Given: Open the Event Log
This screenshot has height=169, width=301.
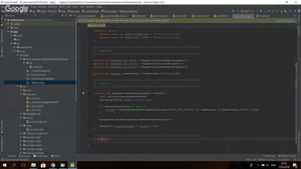Looking at the screenshot, I should pos(269,156).
